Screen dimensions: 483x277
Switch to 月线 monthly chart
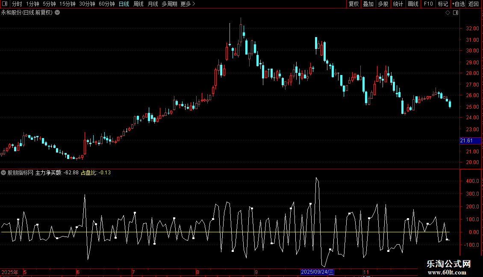click(x=153, y=4)
